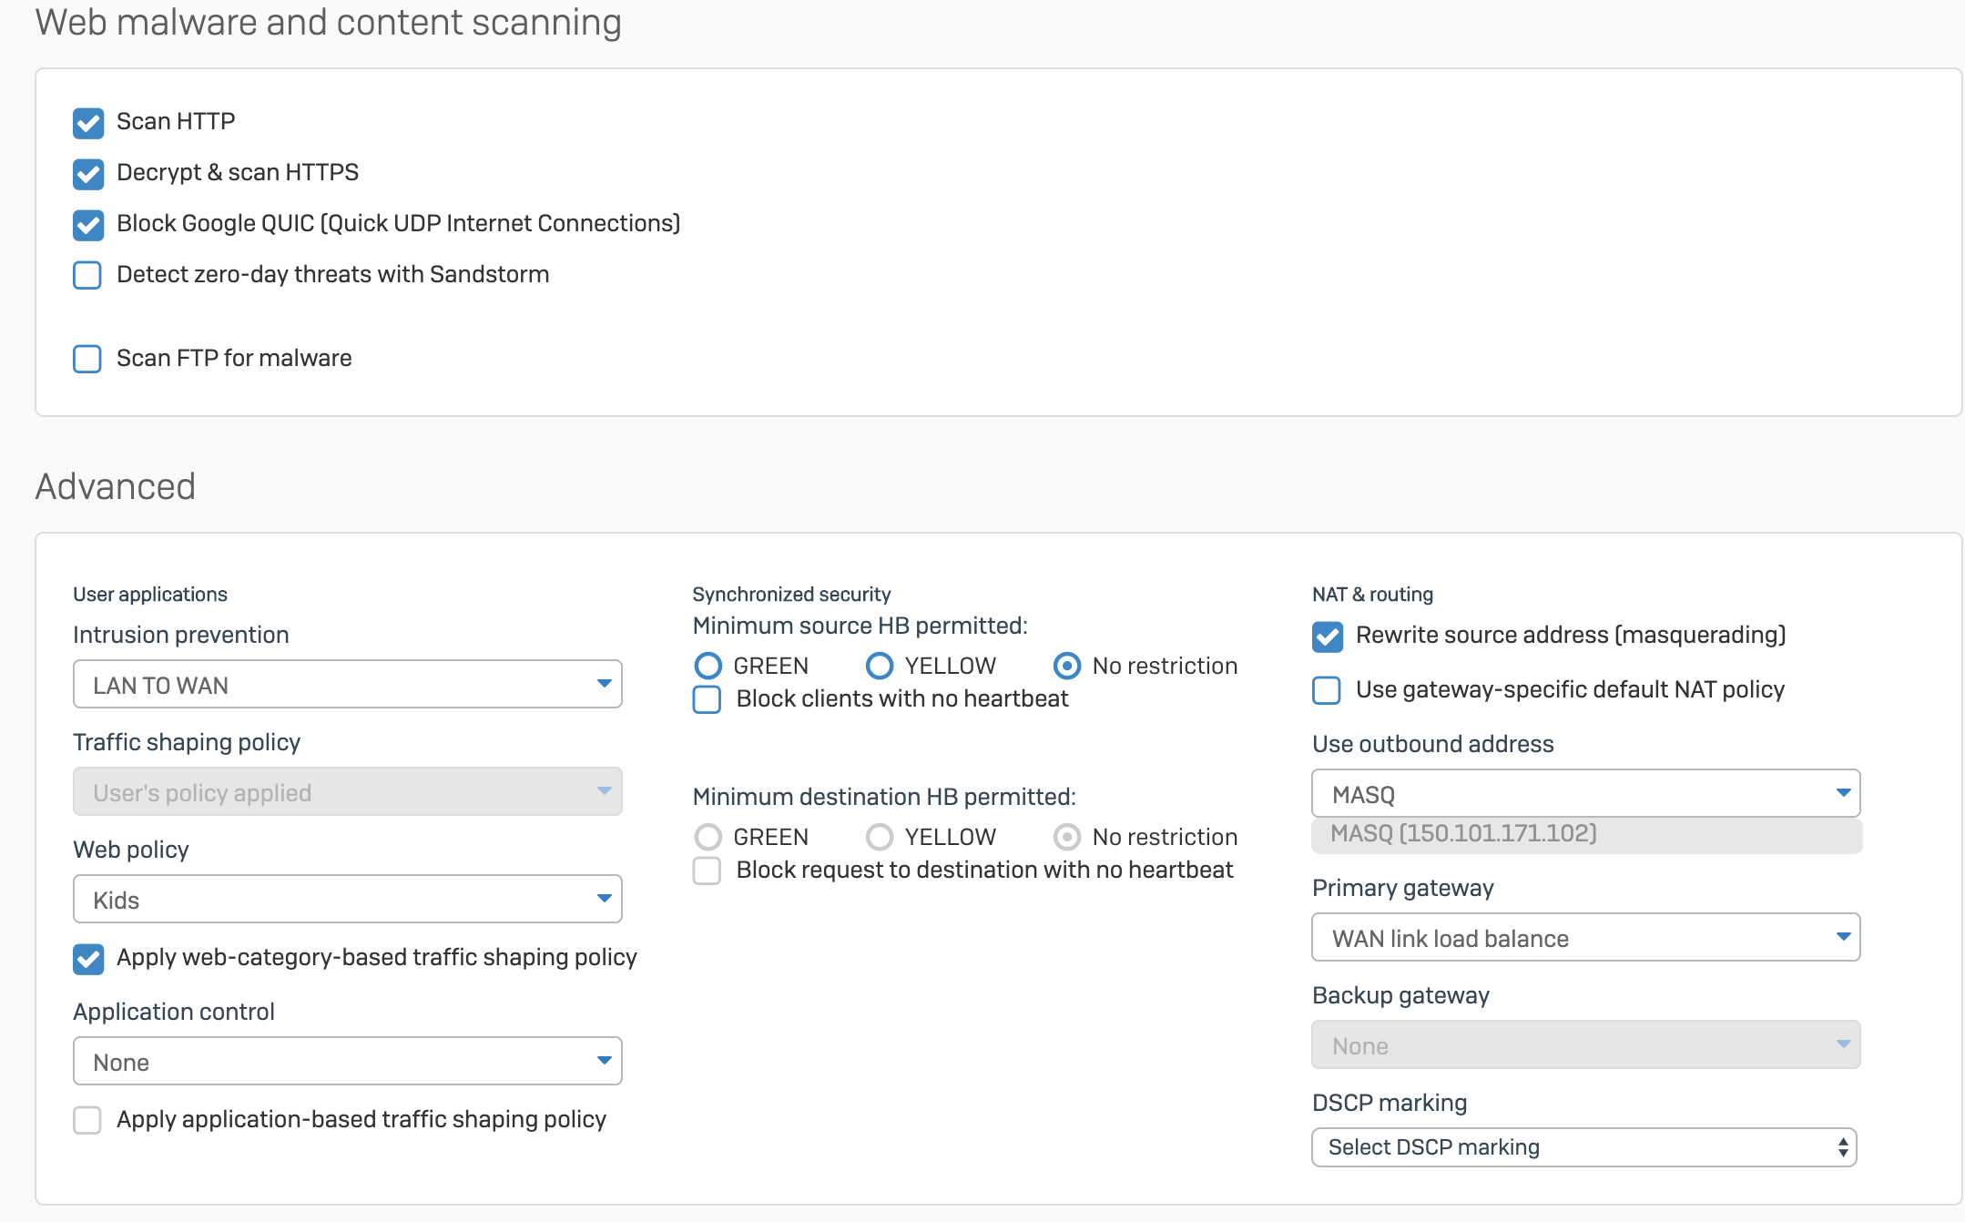This screenshot has height=1222, width=1965.
Task: Select GREEN minimum source HB
Action: click(708, 667)
